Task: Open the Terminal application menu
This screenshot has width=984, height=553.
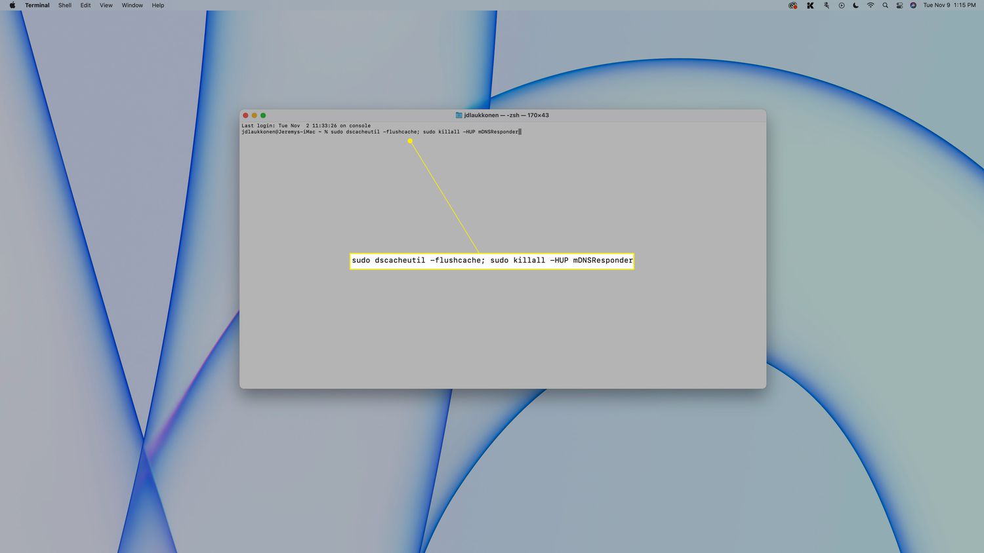Action: 37,5
